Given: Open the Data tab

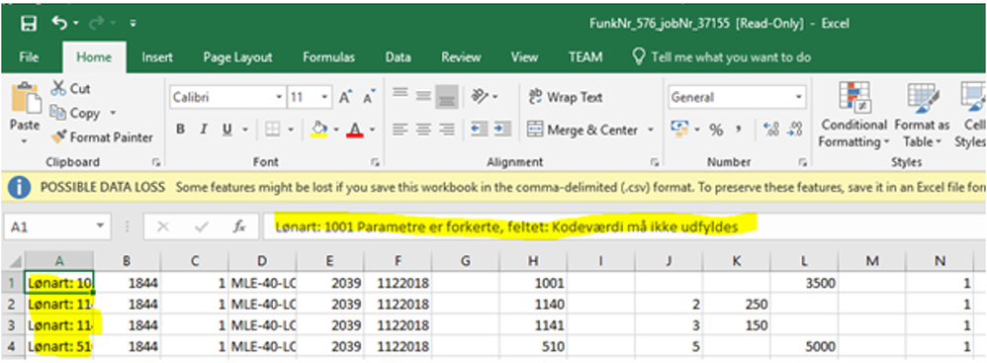Looking at the screenshot, I should pos(398,57).
